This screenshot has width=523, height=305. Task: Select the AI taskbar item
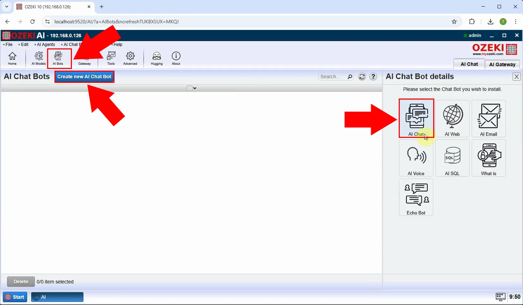click(57, 297)
